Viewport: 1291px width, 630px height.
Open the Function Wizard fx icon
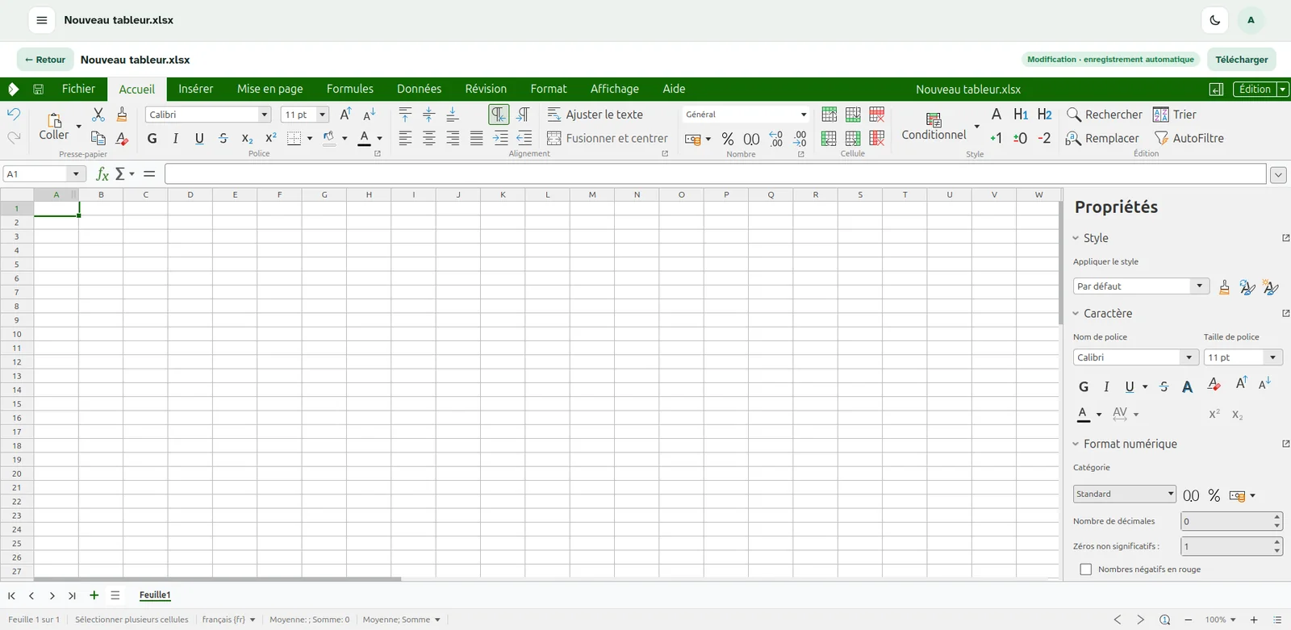[102, 173]
